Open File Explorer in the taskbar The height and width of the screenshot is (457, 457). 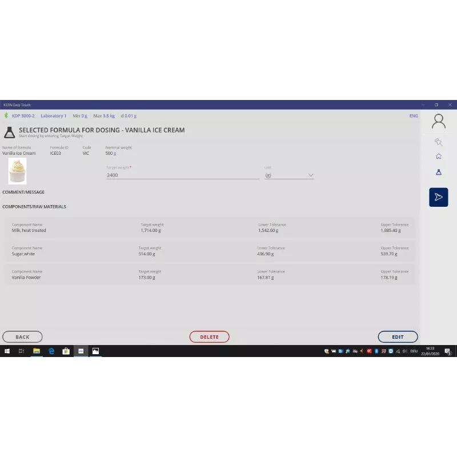click(x=37, y=351)
